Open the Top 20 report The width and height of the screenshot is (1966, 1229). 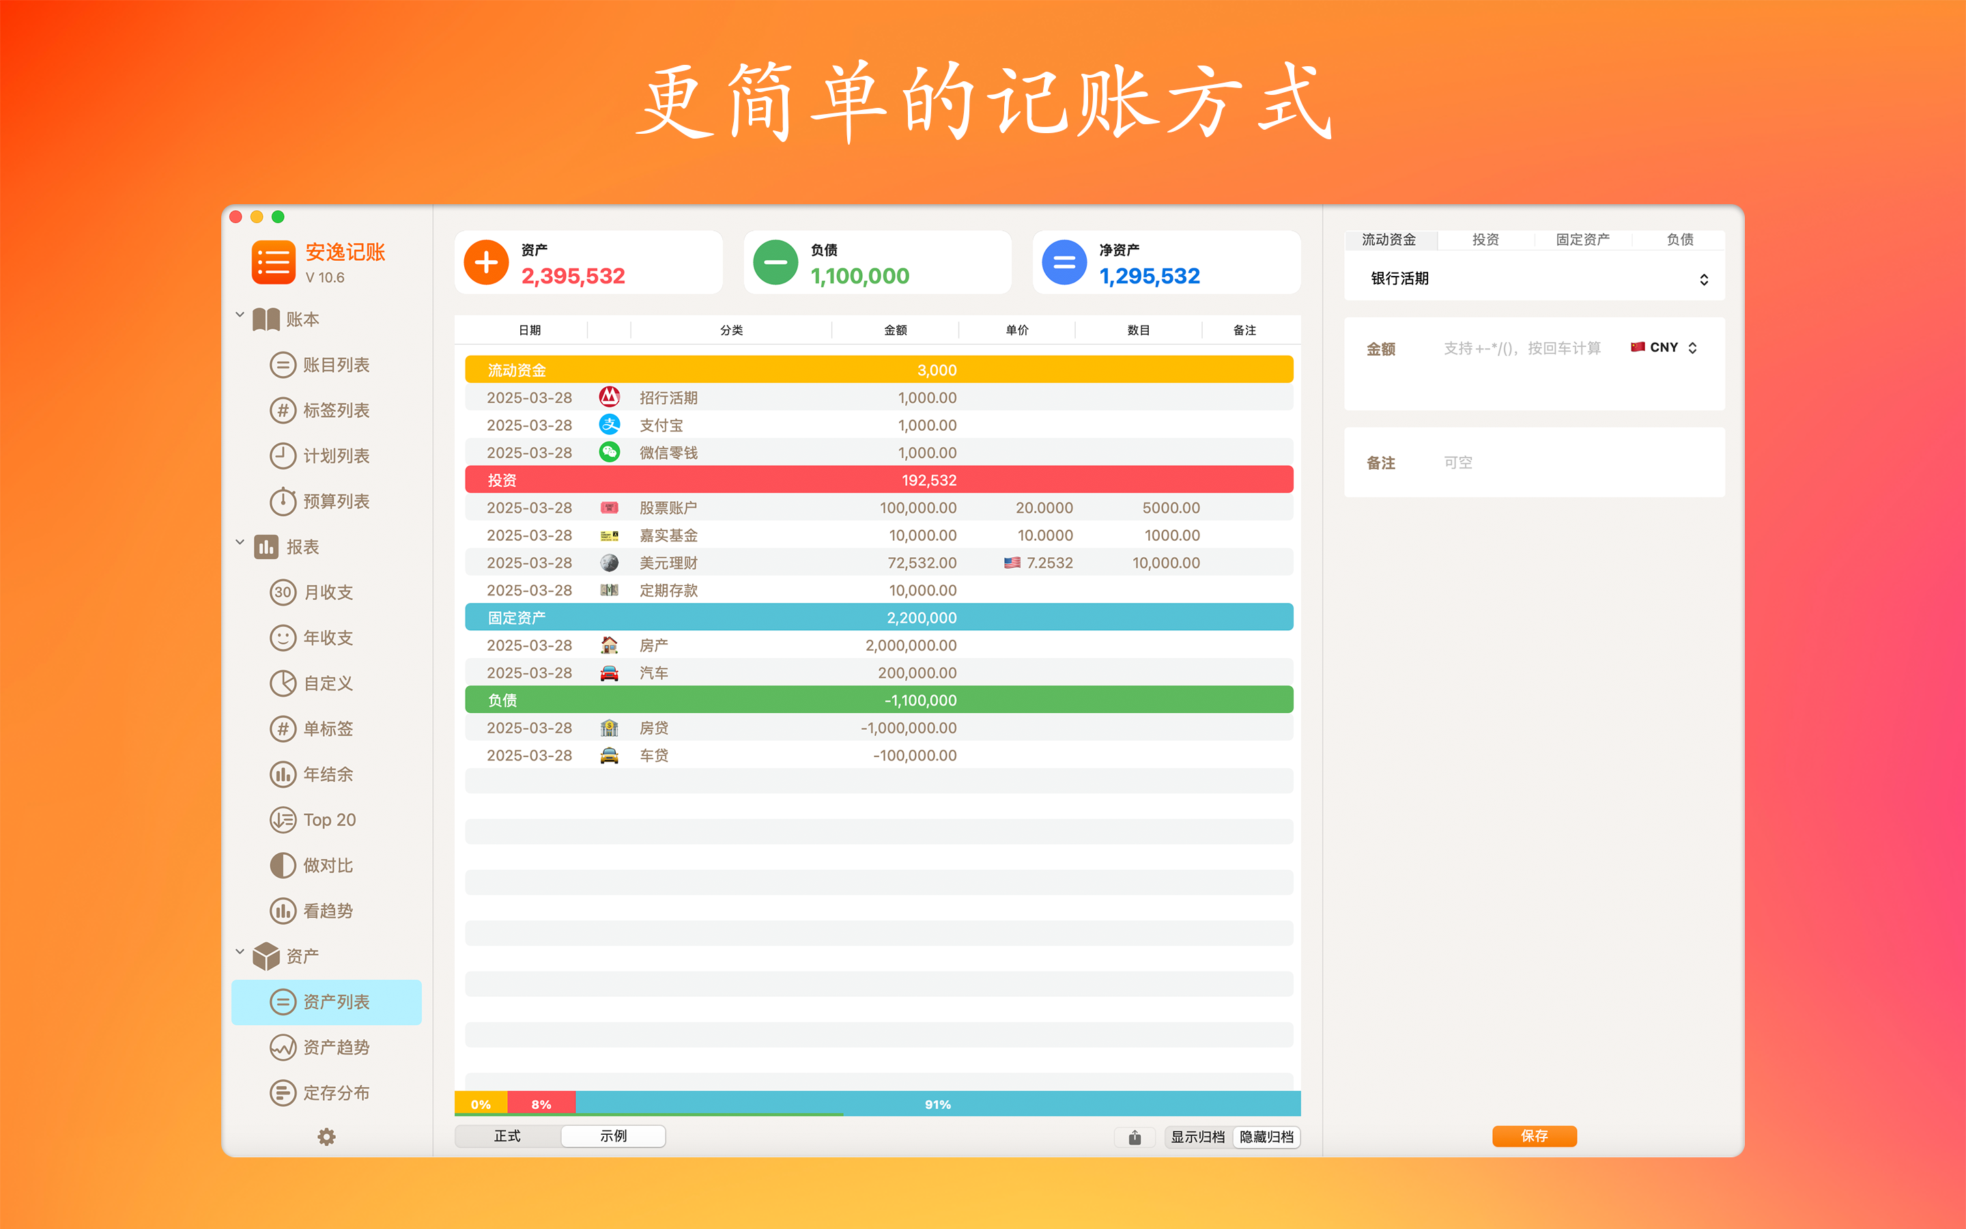326,820
